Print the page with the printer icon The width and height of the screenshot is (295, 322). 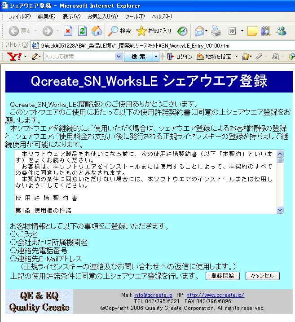[x=216, y=31]
